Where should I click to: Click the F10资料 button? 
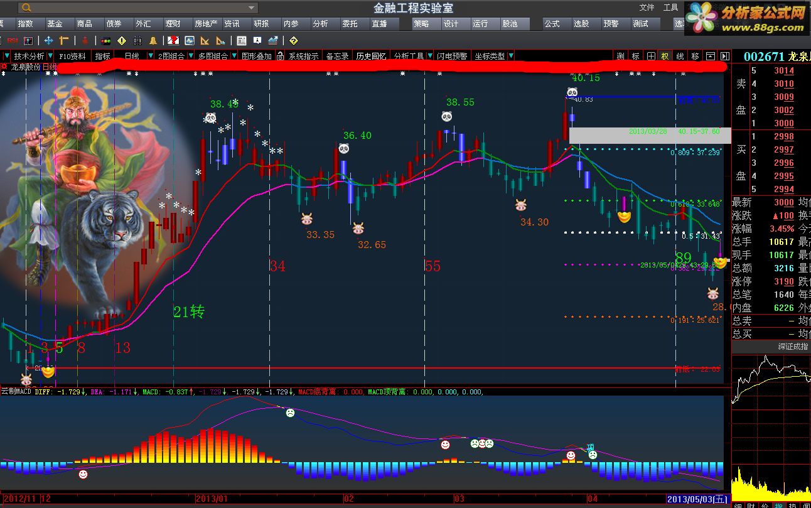(73, 56)
